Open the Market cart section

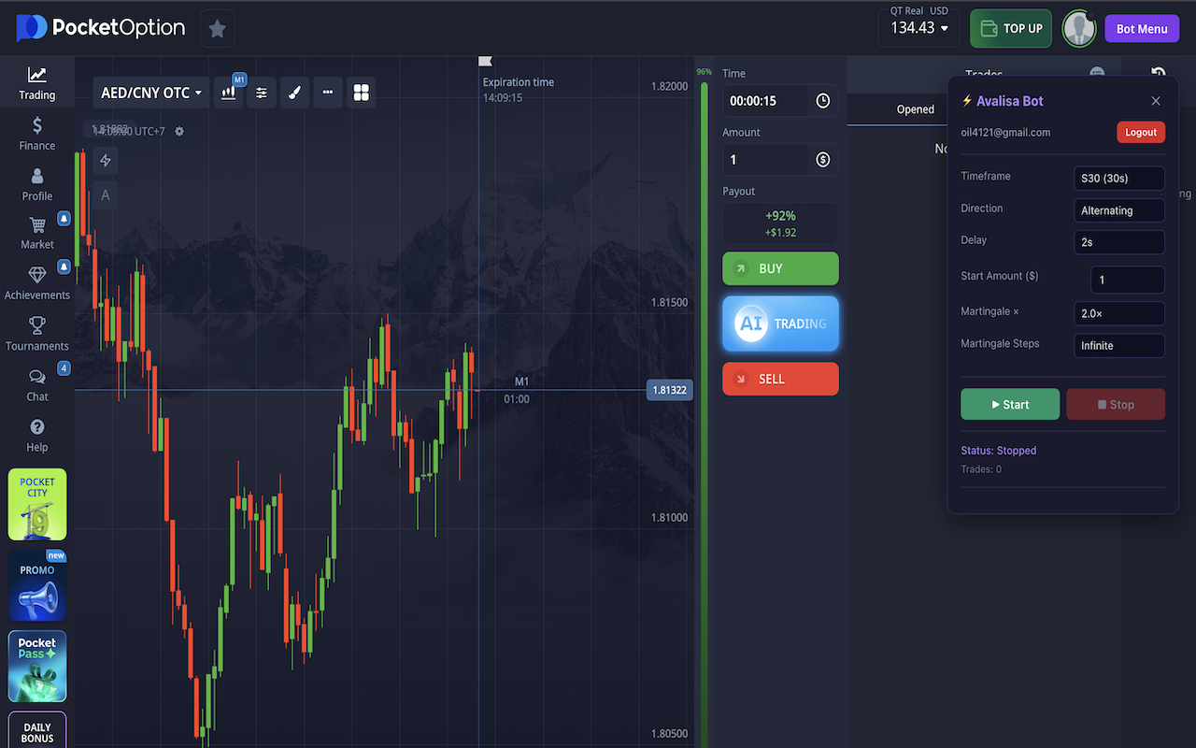[37, 233]
